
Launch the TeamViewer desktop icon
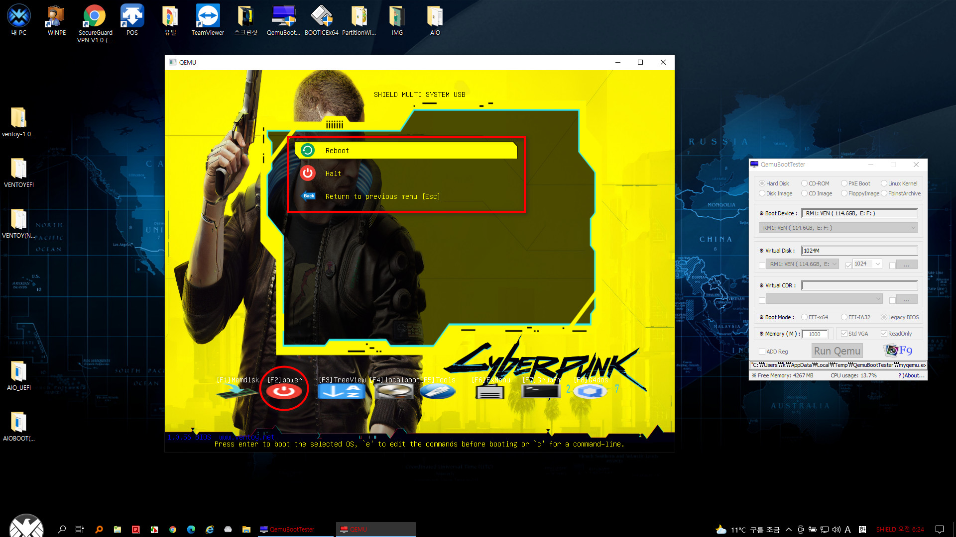click(x=208, y=20)
